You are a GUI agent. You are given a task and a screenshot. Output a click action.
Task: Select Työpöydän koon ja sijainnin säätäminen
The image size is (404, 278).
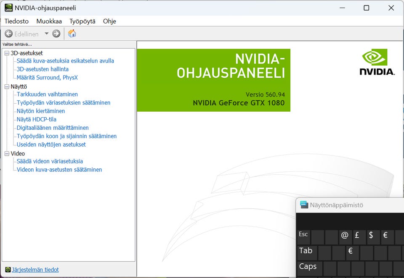click(x=66, y=136)
